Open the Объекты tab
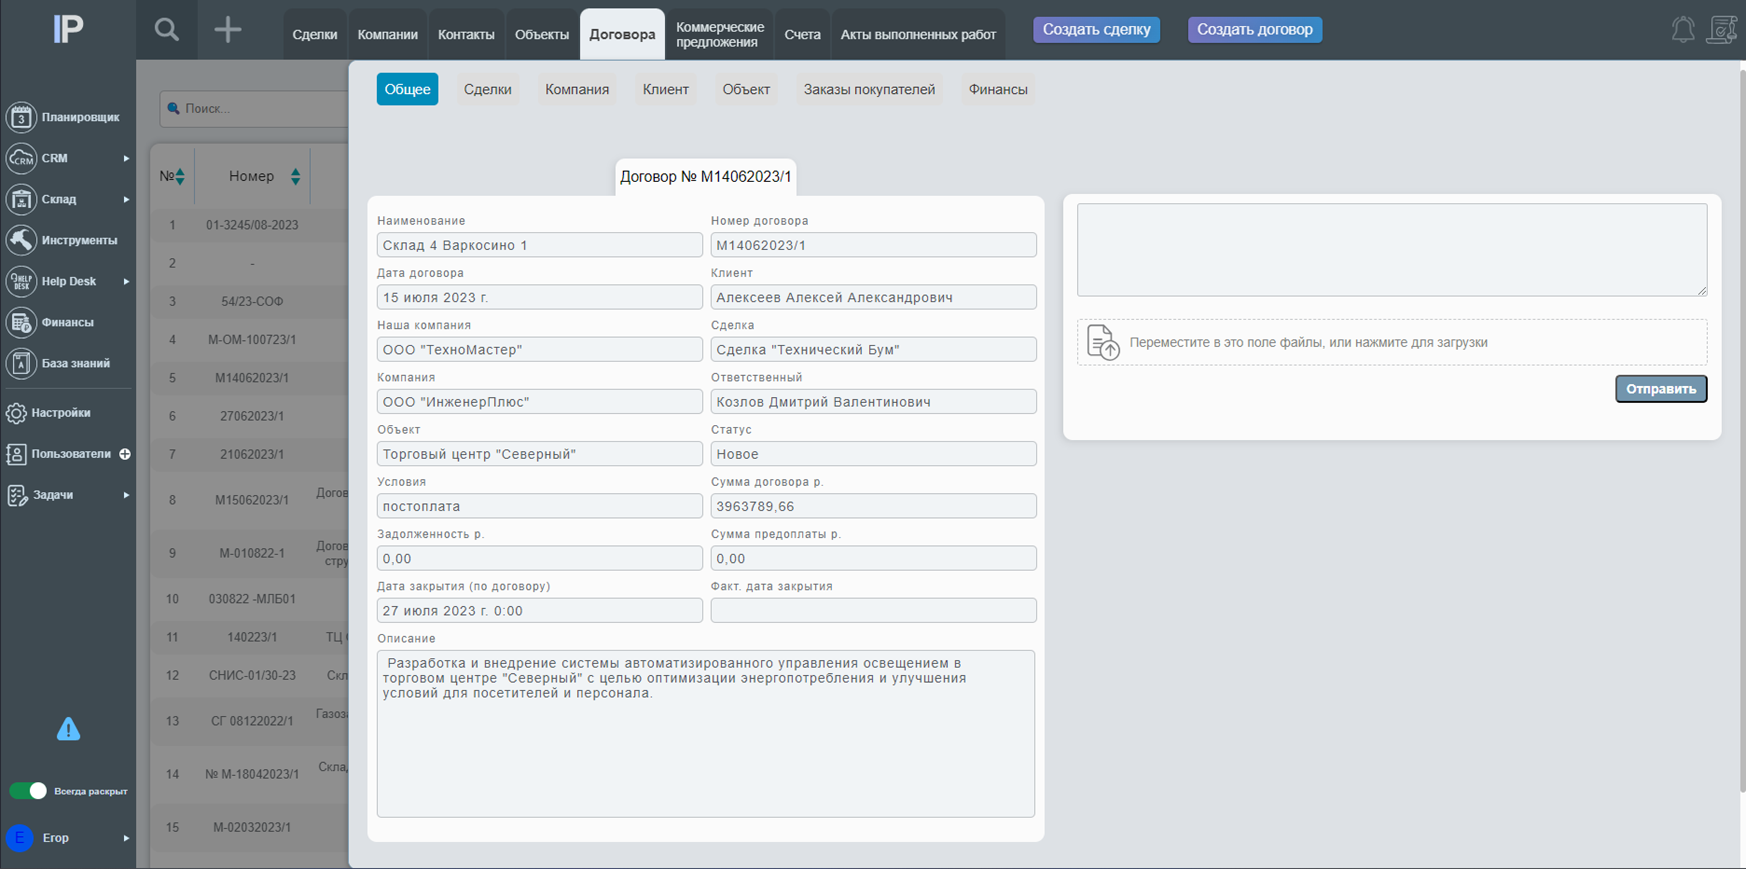Viewport: 1746px width, 869px height. (x=542, y=34)
